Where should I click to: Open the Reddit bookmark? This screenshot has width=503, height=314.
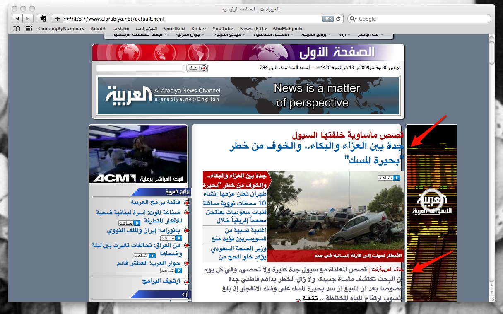click(98, 29)
